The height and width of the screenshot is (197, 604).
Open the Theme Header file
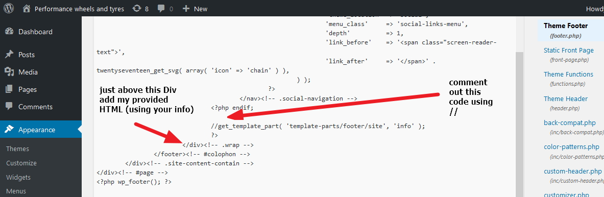[x=566, y=99]
